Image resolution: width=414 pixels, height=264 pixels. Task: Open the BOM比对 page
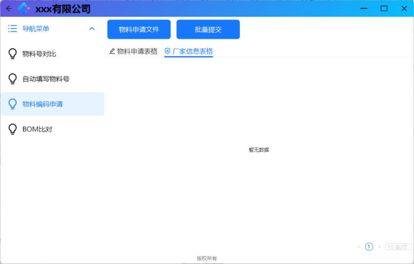click(x=52, y=129)
